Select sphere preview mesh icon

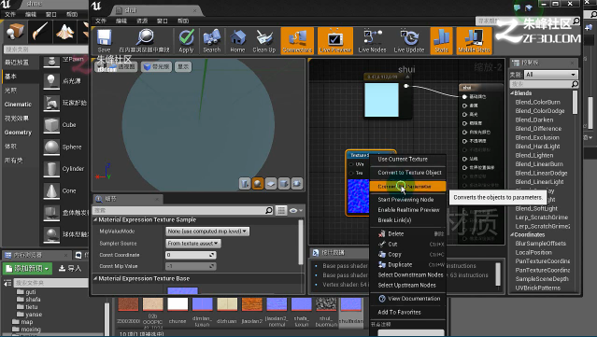click(258, 184)
